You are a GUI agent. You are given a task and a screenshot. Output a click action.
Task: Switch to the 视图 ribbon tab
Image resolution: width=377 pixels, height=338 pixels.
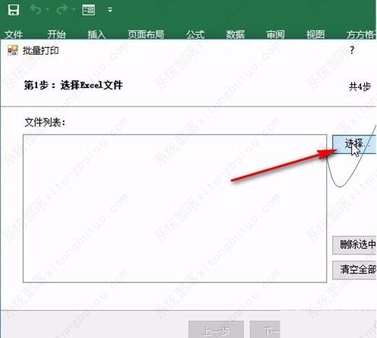coord(315,34)
